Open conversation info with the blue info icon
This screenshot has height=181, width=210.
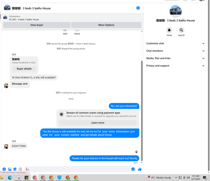138,8
